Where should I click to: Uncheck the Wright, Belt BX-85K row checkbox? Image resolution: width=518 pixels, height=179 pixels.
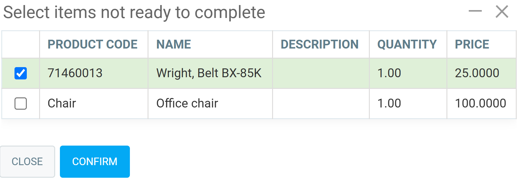21,73
